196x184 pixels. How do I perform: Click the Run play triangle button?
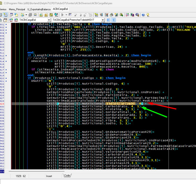point(62,15)
